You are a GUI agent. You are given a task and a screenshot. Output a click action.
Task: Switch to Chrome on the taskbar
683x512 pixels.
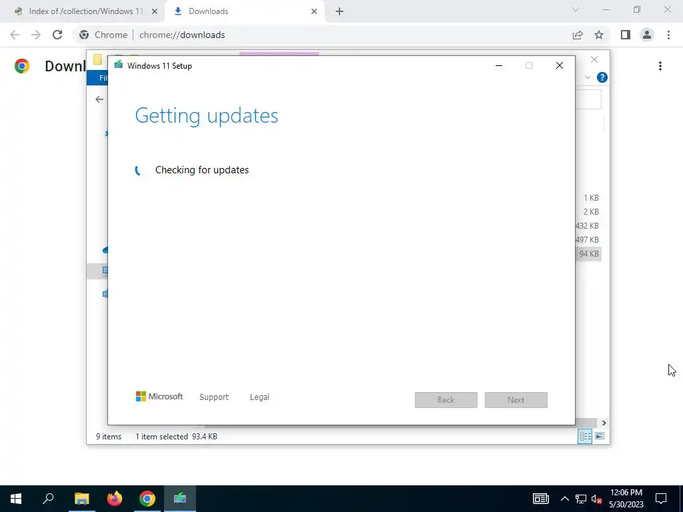point(147,499)
